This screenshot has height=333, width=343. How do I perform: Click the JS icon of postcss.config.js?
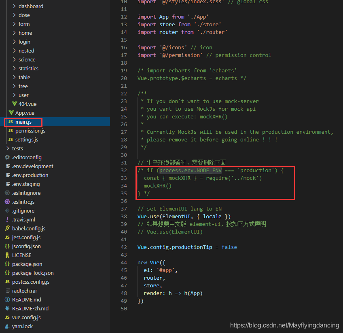click(x=7, y=282)
